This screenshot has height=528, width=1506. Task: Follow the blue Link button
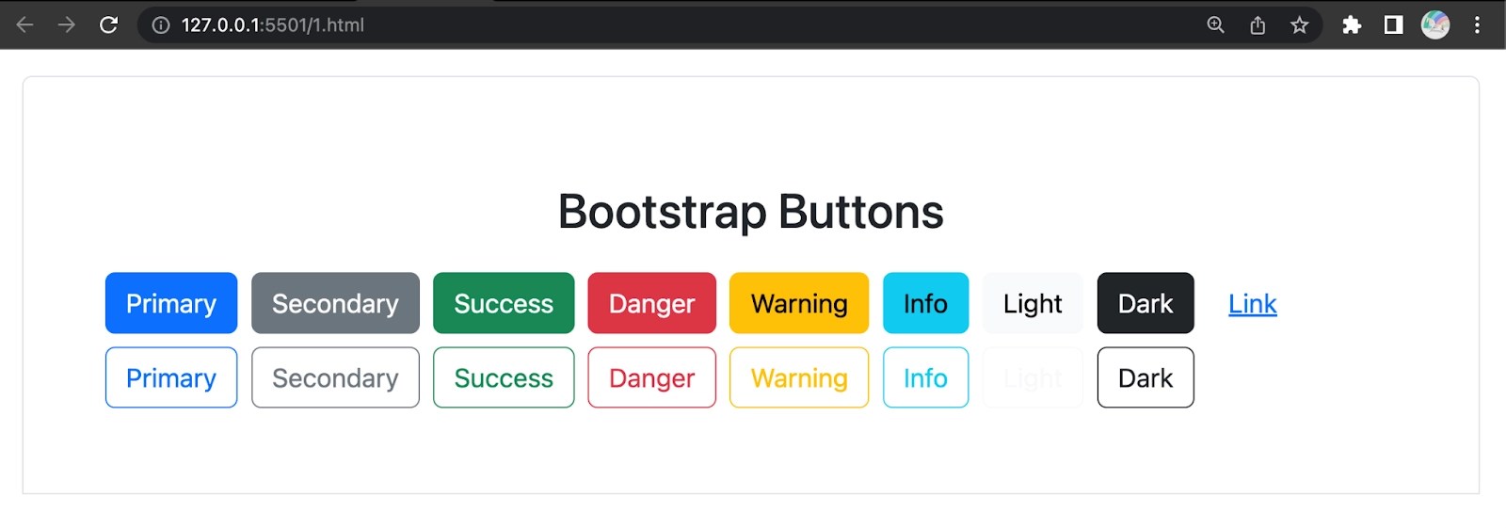click(1253, 303)
